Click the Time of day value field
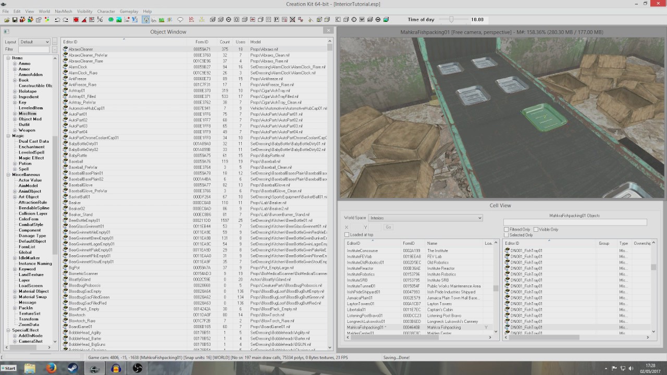The height and width of the screenshot is (375, 667). point(478,20)
